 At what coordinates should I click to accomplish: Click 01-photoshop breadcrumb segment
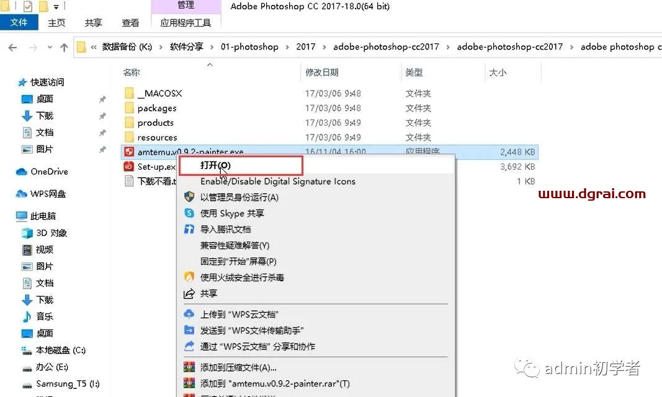click(249, 47)
